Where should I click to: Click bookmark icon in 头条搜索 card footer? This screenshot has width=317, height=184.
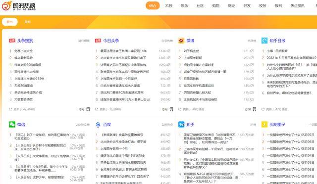pos(88,109)
